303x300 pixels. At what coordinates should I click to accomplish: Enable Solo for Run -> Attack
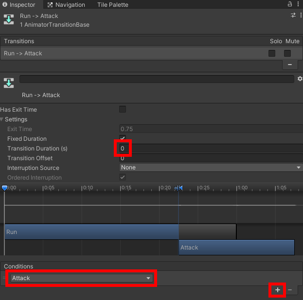pyautogui.click(x=272, y=53)
